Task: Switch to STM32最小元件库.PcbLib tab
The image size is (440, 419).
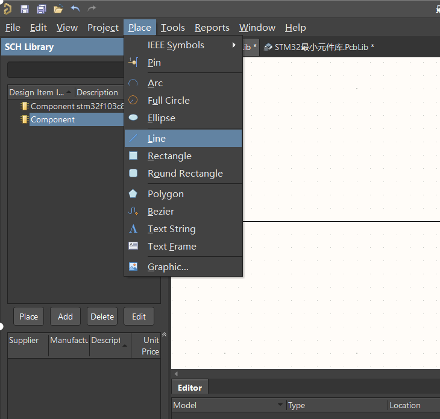Action: [318, 47]
